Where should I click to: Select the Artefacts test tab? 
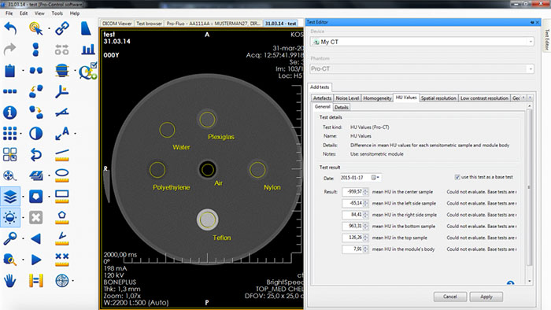tap(322, 98)
